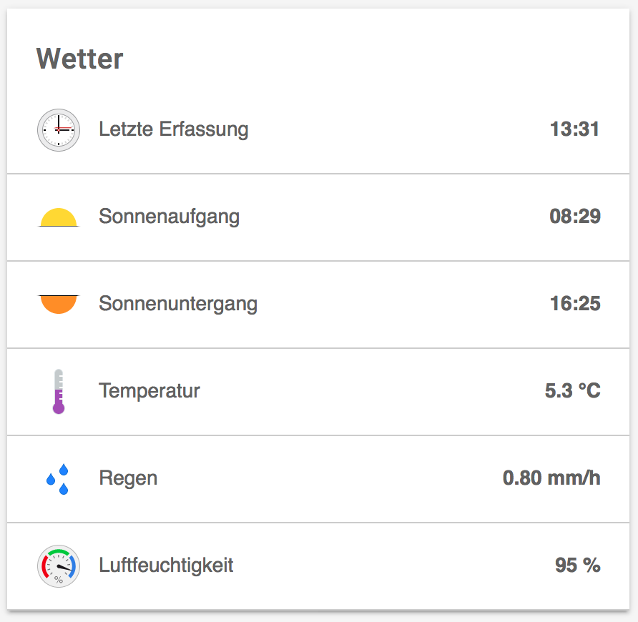The width and height of the screenshot is (638, 622).
Task: Open the Regen entry label
Action: coord(128,478)
